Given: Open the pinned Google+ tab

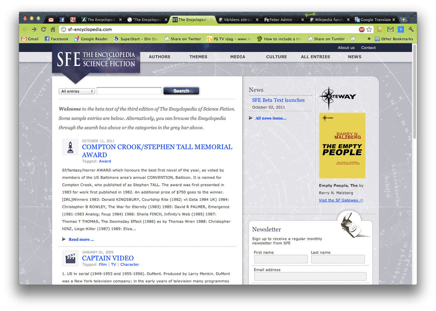Looking at the screenshot, I should 73,20.
